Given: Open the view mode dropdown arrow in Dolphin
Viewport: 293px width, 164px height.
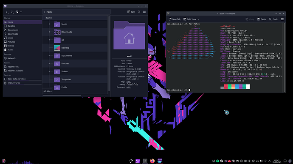Looking at the screenshot, I should click(21, 12).
